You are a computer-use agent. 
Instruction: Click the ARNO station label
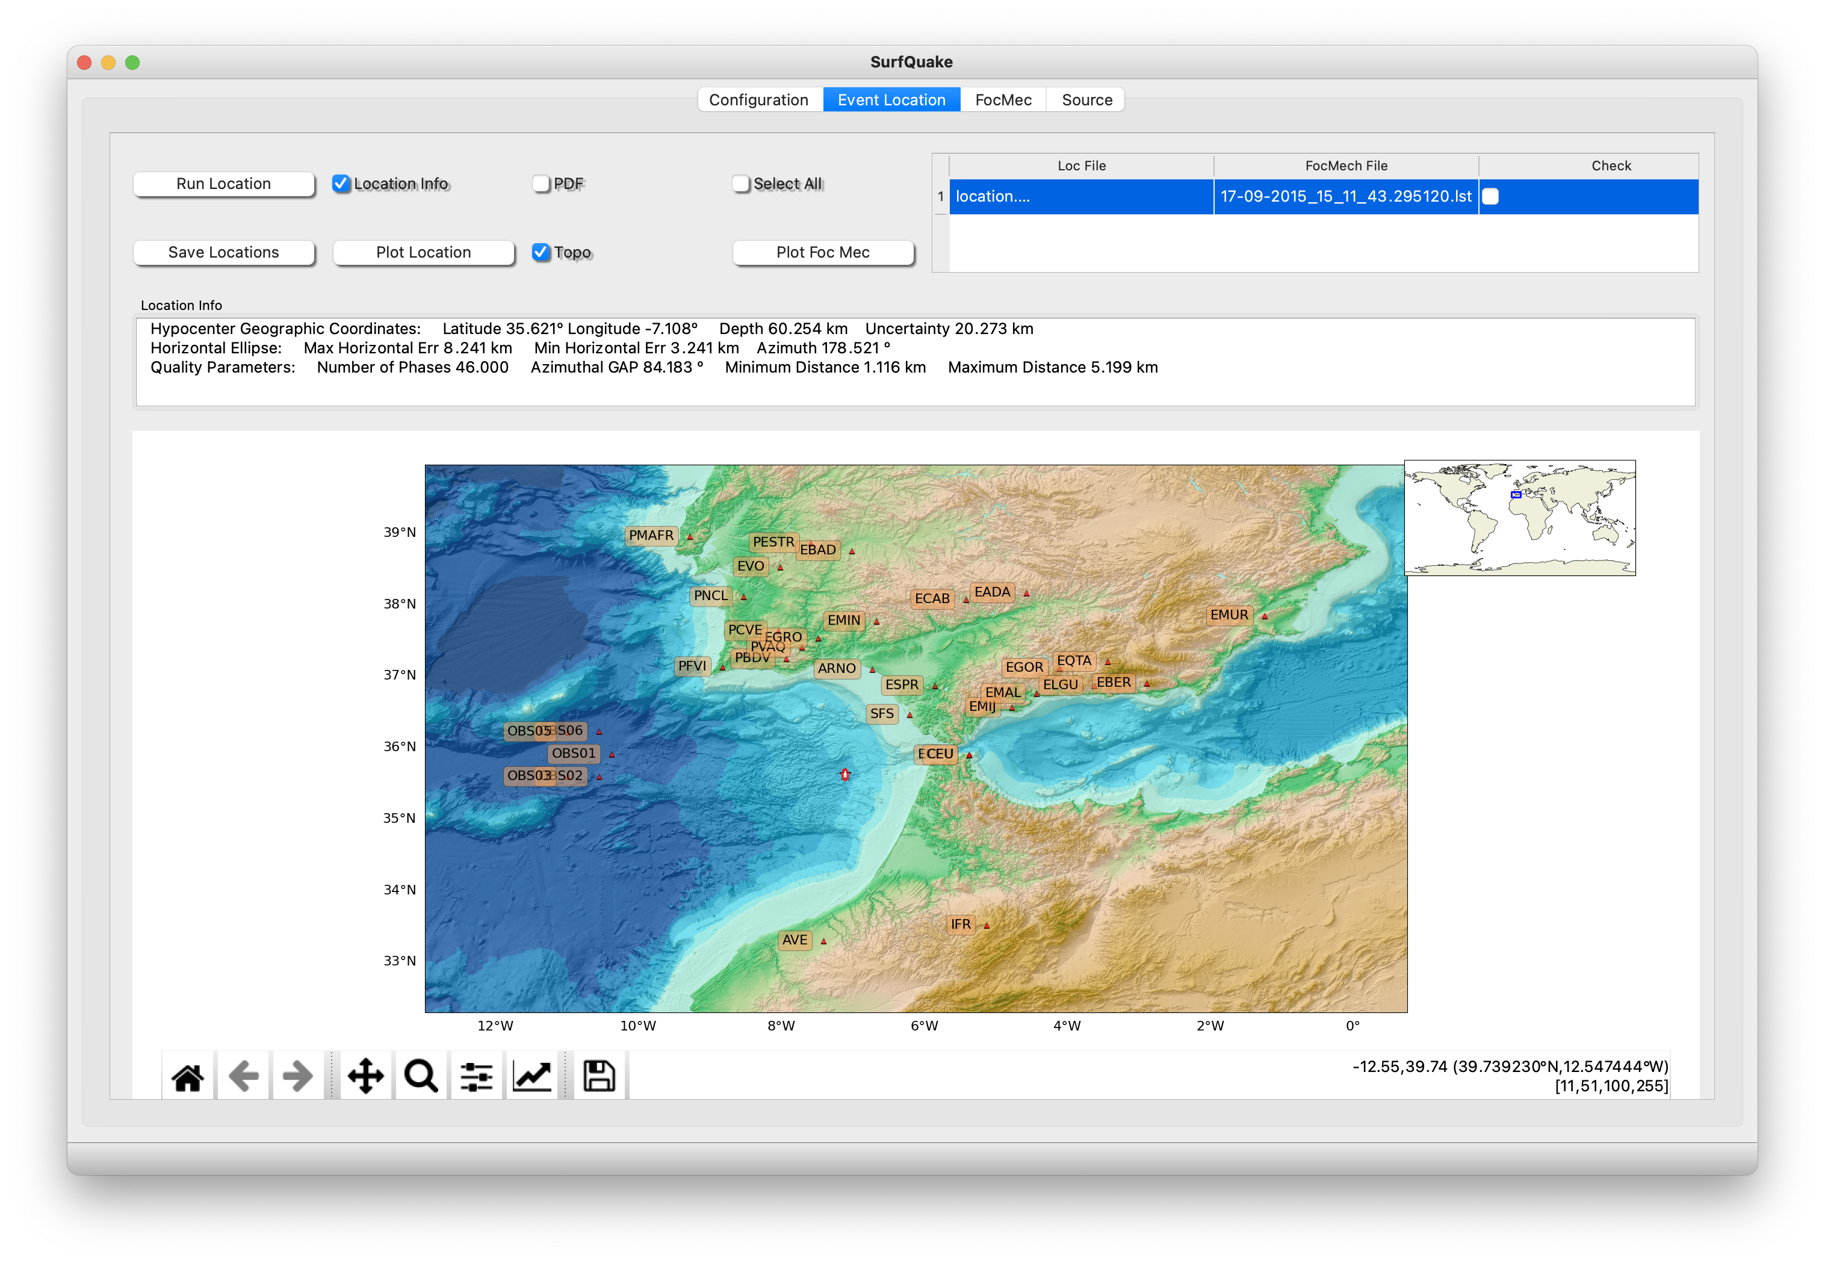836,669
